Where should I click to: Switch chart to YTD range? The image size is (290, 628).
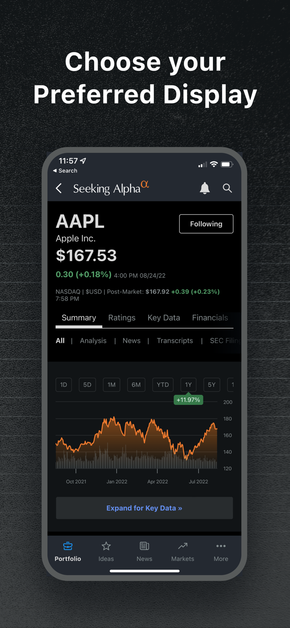[x=162, y=384]
